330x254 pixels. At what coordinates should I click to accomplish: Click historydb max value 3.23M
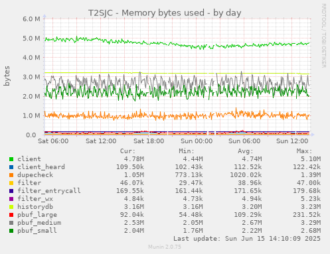point(311,207)
